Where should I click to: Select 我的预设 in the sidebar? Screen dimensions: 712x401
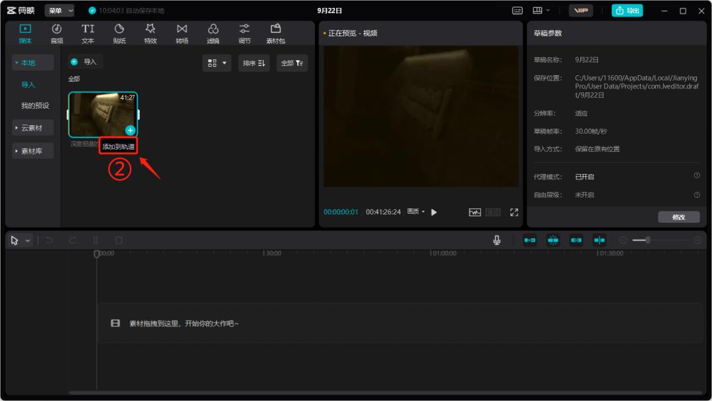point(35,106)
